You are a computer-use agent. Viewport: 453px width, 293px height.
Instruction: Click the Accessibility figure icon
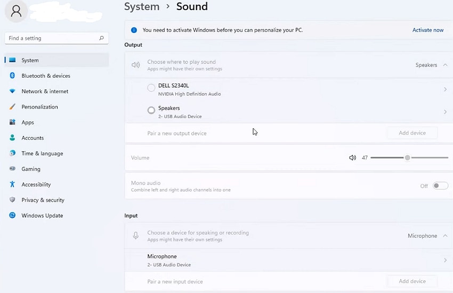click(12, 185)
